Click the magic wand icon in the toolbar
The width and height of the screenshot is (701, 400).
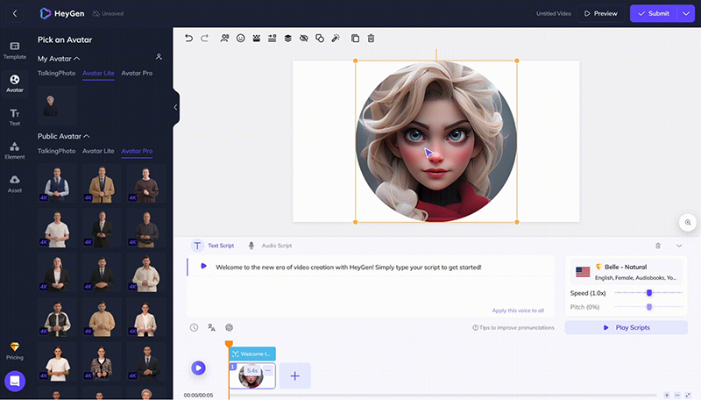click(x=336, y=39)
